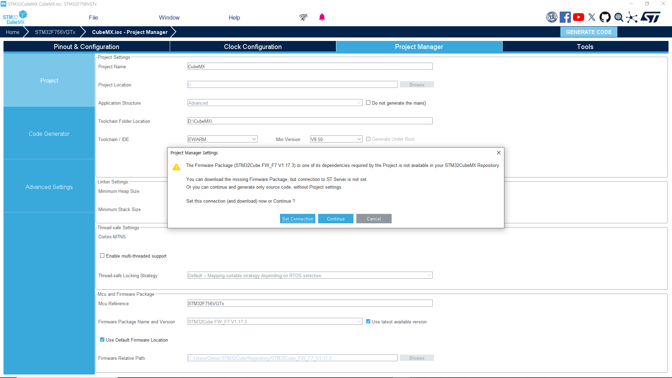Click the network connection status icon

coord(303,17)
